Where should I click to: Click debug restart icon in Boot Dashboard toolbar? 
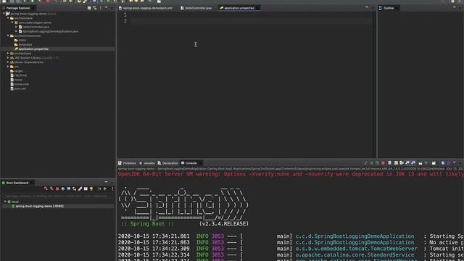(x=51, y=188)
